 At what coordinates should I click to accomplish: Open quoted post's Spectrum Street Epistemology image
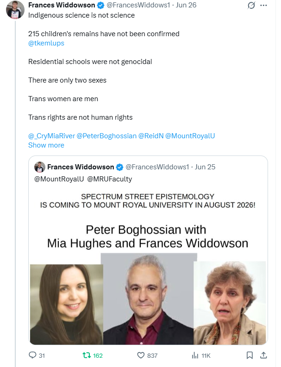(148, 266)
